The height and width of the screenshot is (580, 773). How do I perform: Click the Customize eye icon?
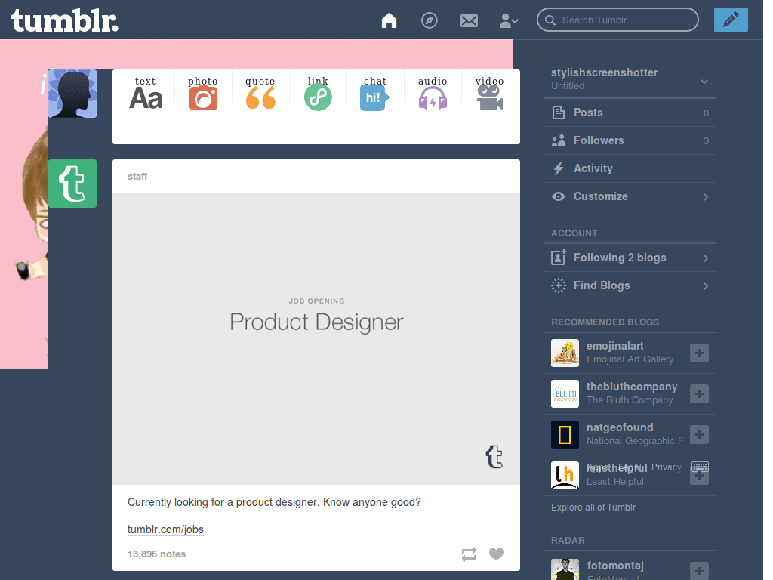pyautogui.click(x=559, y=196)
